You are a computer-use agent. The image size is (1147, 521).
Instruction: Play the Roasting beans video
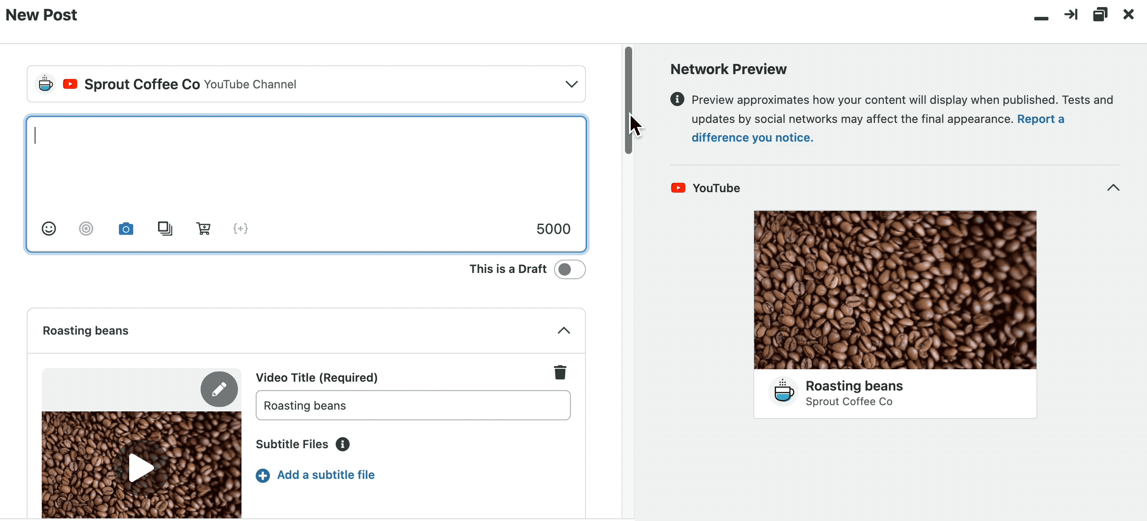tap(141, 468)
